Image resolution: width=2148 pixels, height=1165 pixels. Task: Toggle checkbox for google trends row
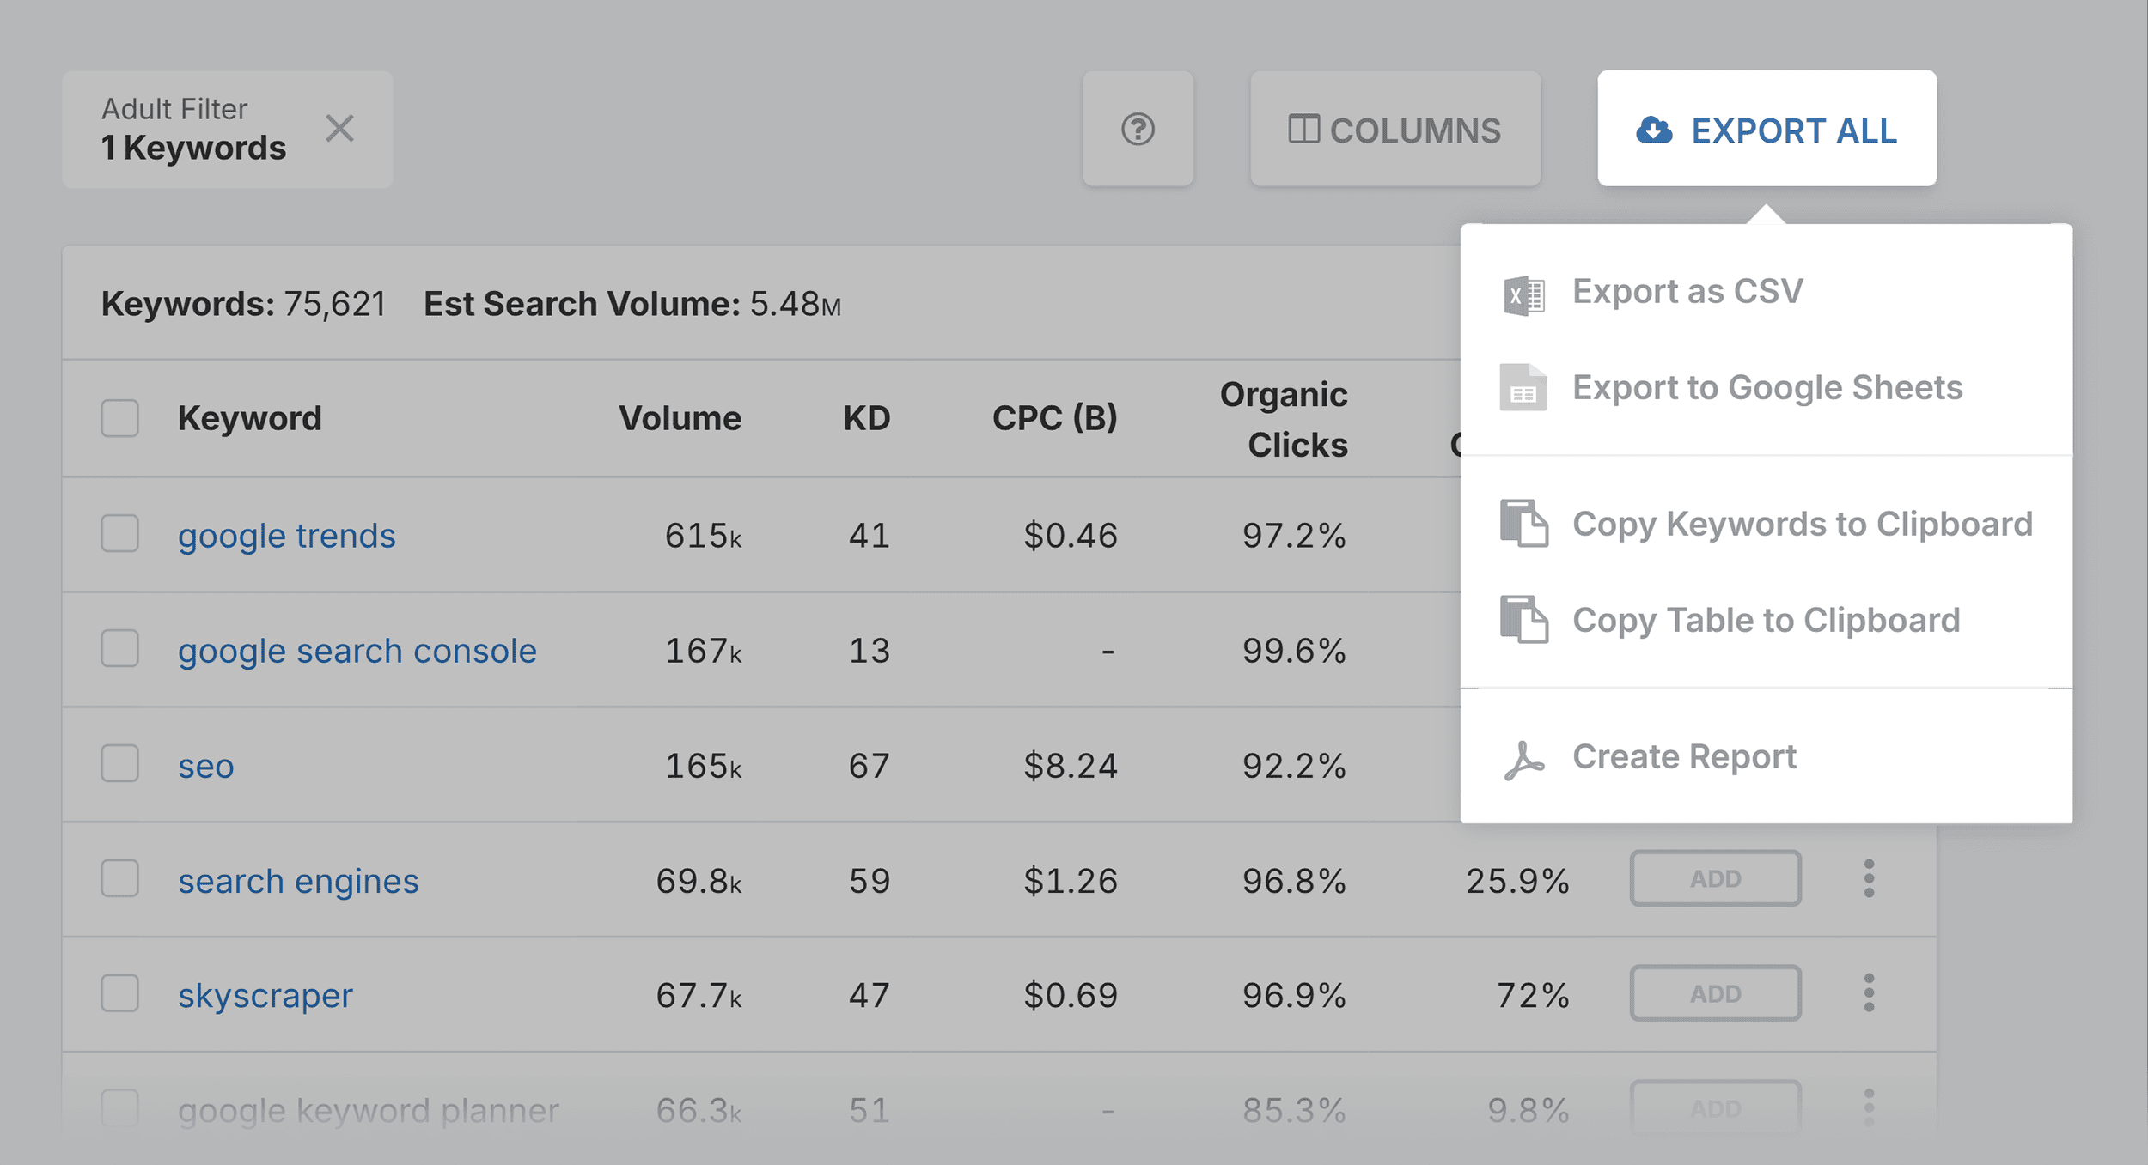(x=120, y=534)
